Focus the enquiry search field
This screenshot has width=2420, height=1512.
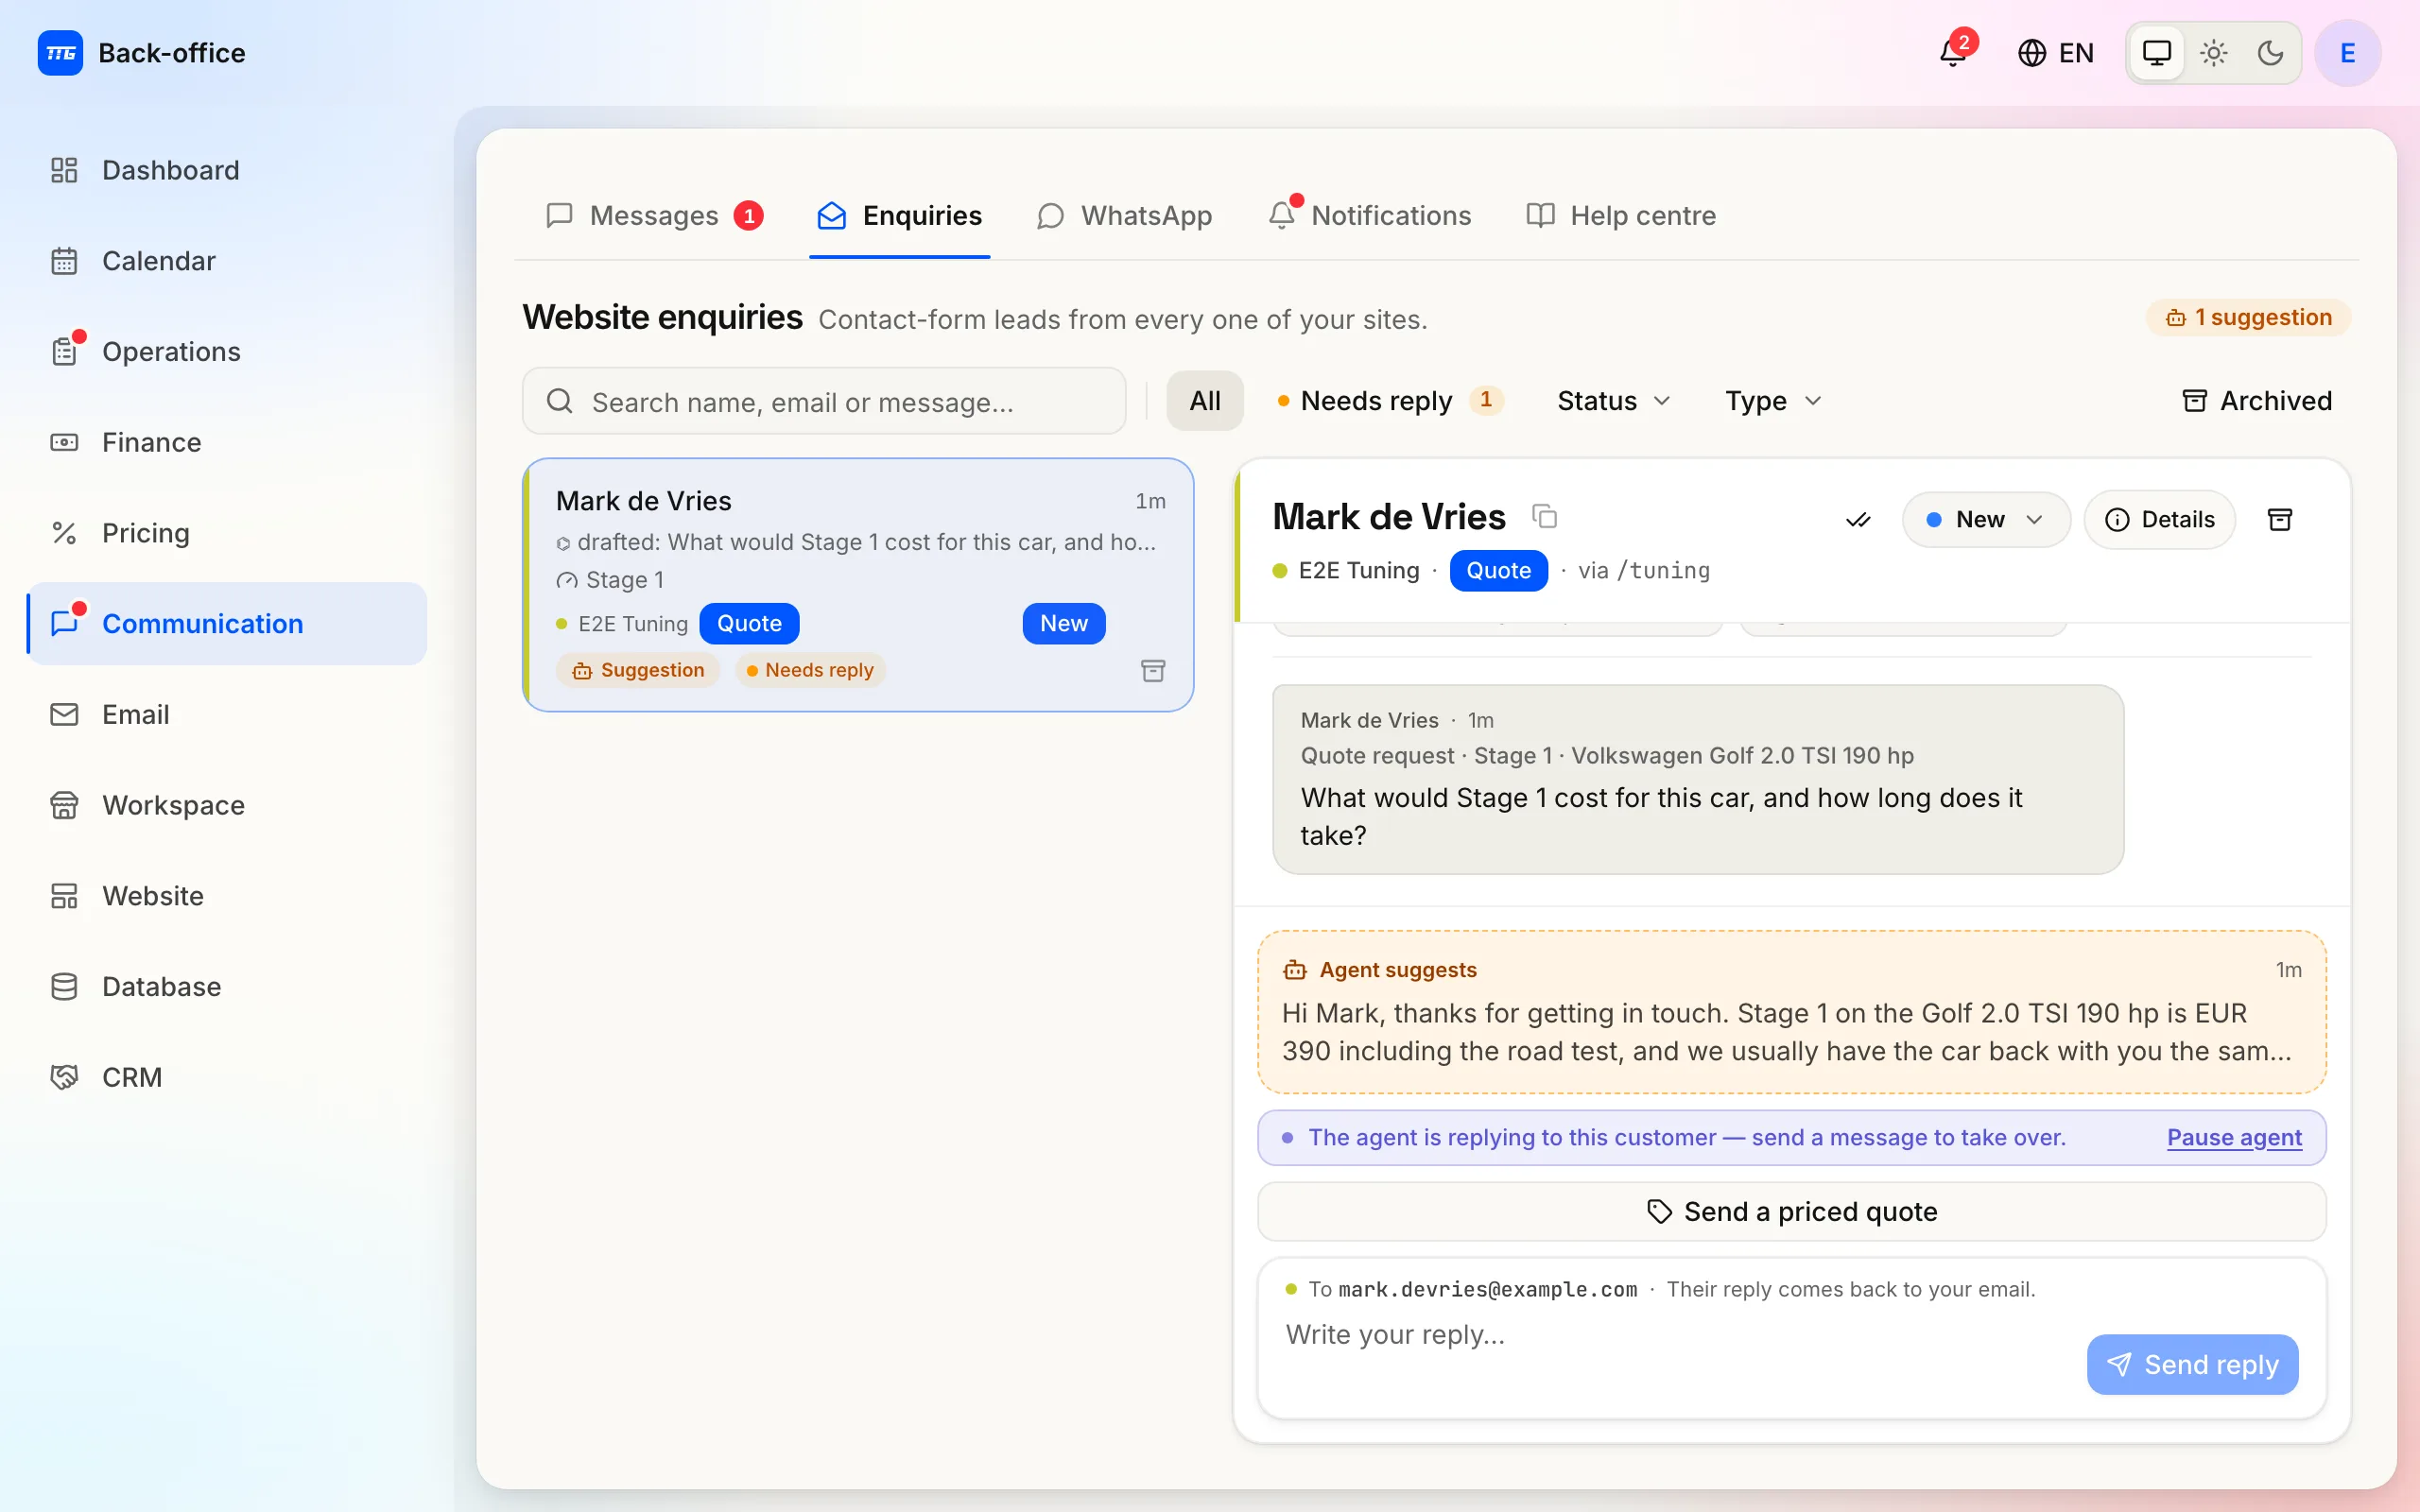coord(824,401)
